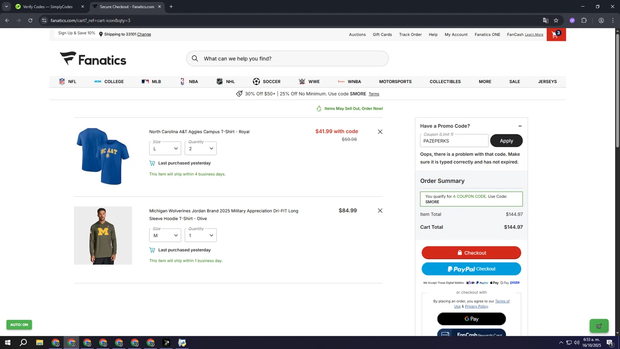Open a new browser tab with plus icon
This screenshot has width=620, height=349.
coord(171,7)
